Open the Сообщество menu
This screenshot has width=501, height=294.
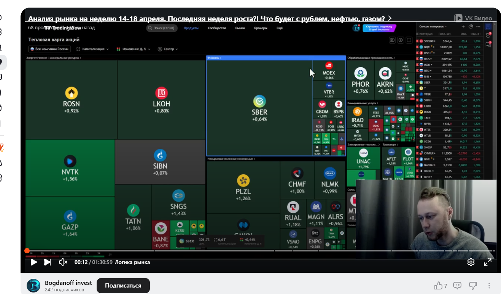[217, 28]
